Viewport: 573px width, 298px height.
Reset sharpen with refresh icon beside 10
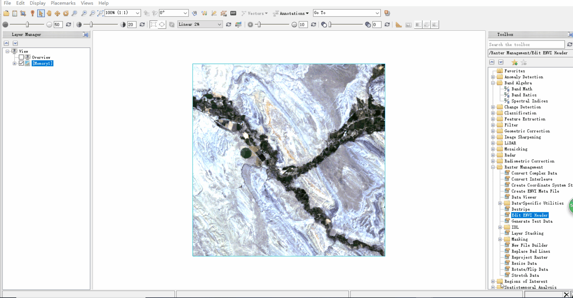click(314, 25)
